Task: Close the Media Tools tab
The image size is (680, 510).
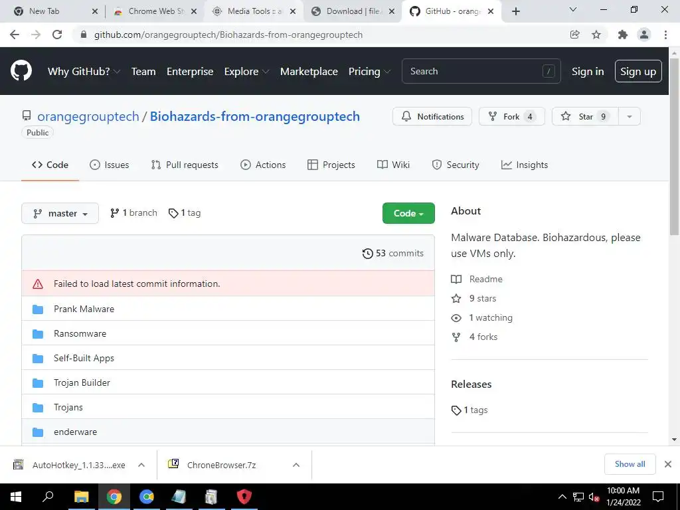Action: (x=293, y=11)
